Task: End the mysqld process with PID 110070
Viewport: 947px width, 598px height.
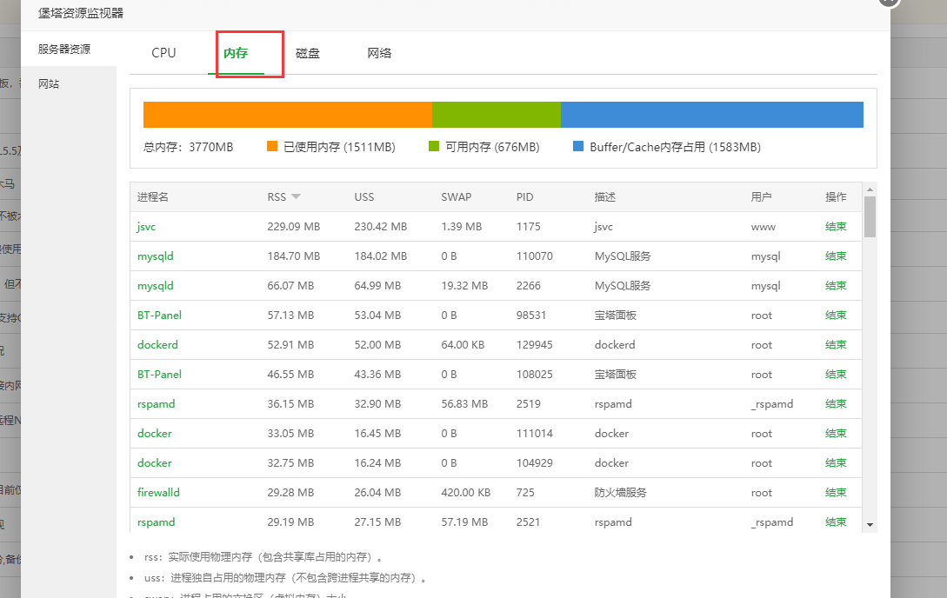Action: coord(836,256)
